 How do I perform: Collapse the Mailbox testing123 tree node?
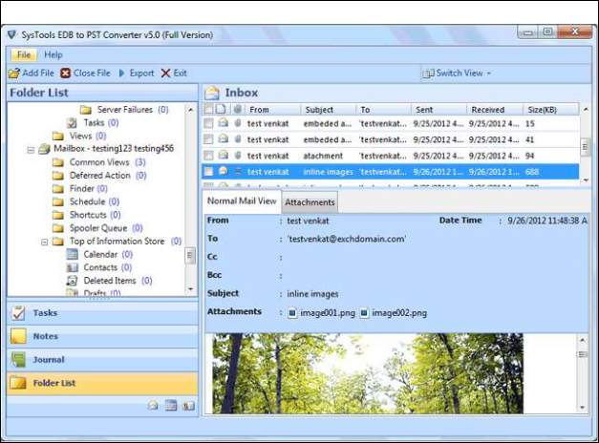pyautogui.click(x=32, y=150)
